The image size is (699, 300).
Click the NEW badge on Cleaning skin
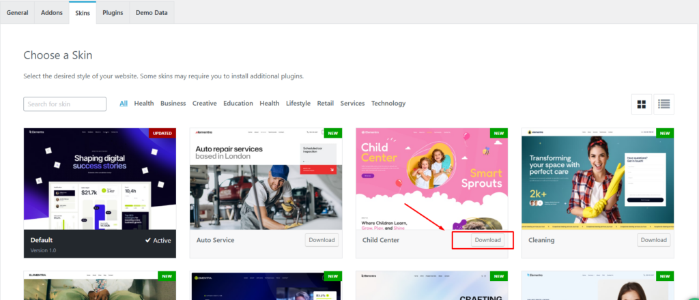[x=665, y=133]
